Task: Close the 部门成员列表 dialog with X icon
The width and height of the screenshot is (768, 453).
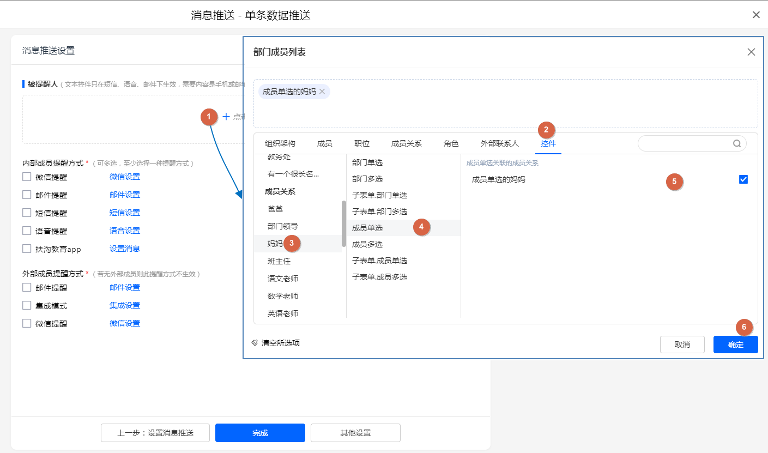Action: [751, 52]
